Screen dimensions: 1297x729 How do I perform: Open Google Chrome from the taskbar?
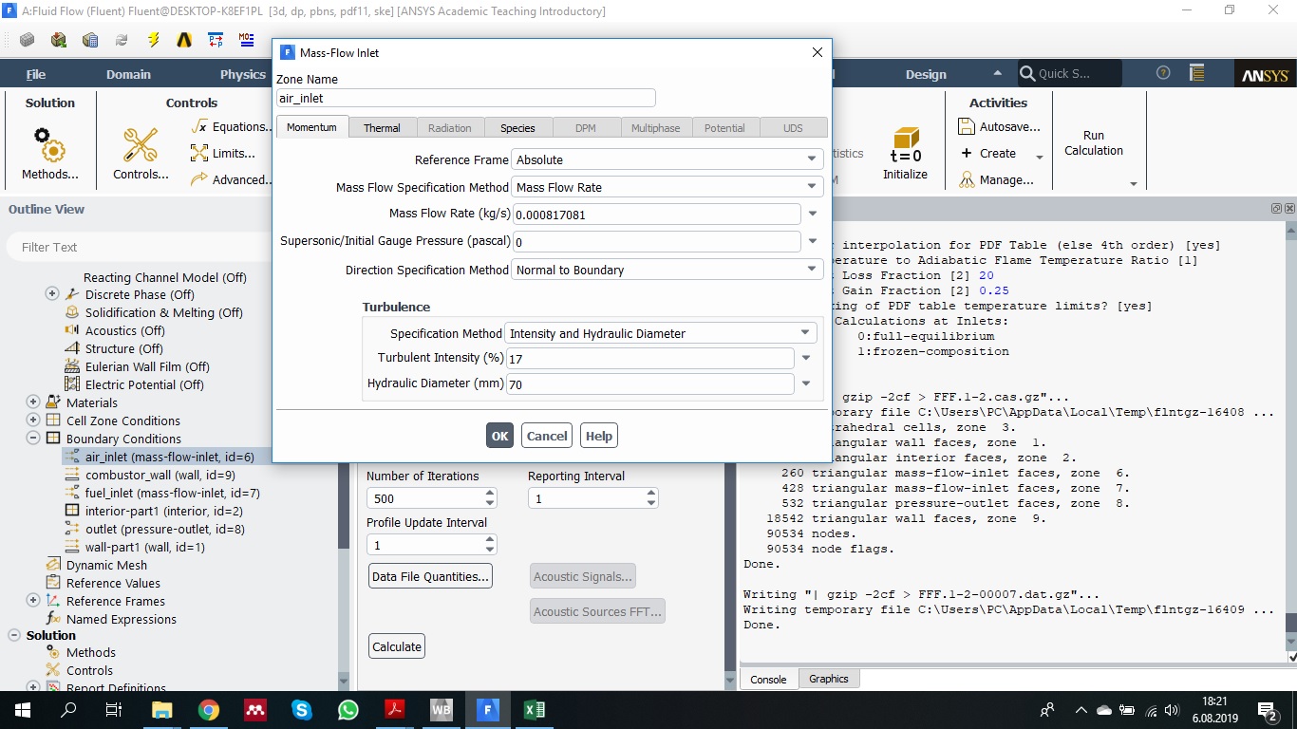pyautogui.click(x=209, y=709)
